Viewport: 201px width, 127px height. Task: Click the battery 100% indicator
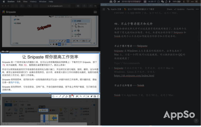tap(176, 2)
